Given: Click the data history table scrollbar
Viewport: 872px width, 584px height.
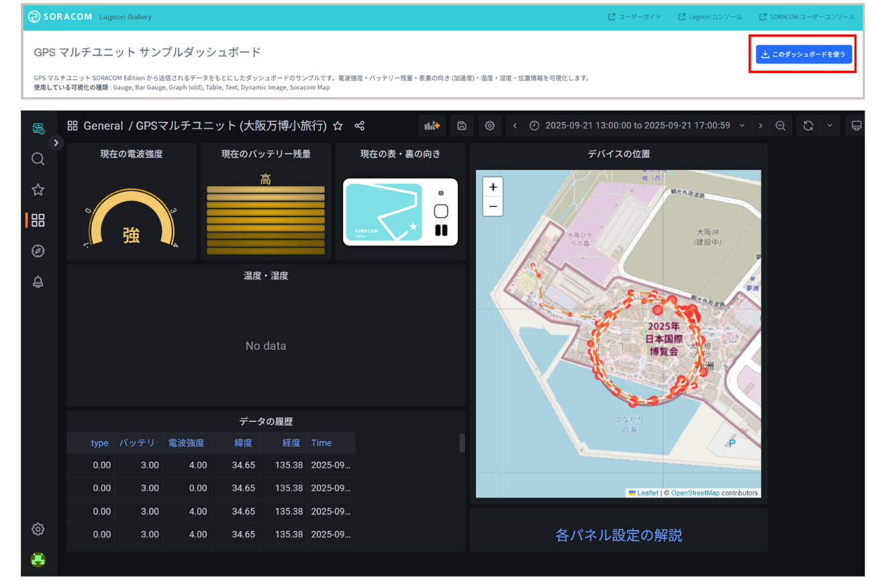Looking at the screenshot, I should tap(462, 443).
